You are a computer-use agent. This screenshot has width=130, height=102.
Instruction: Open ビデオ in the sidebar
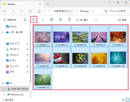click(x=10, y=72)
